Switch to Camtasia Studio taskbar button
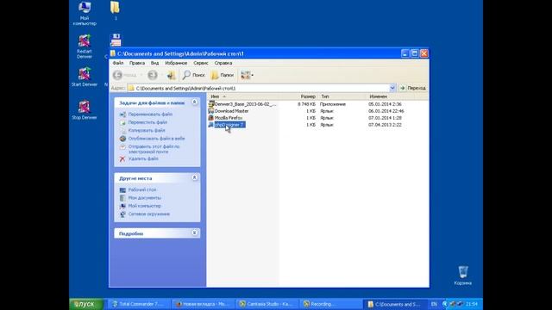This screenshot has height=310, width=552. click(267, 304)
